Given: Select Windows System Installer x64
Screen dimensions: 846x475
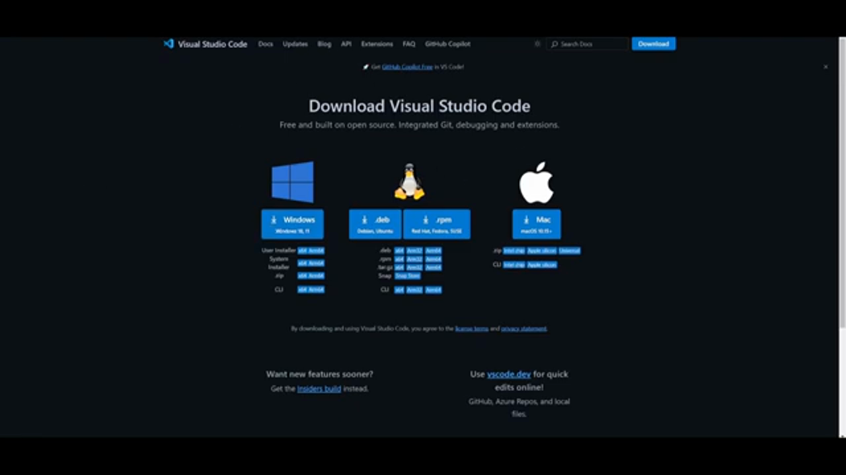Looking at the screenshot, I should click(x=302, y=263).
